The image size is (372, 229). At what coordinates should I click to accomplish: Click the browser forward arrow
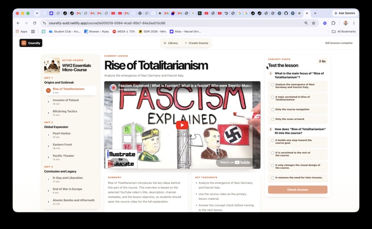pyautogui.click(x=26, y=23)
